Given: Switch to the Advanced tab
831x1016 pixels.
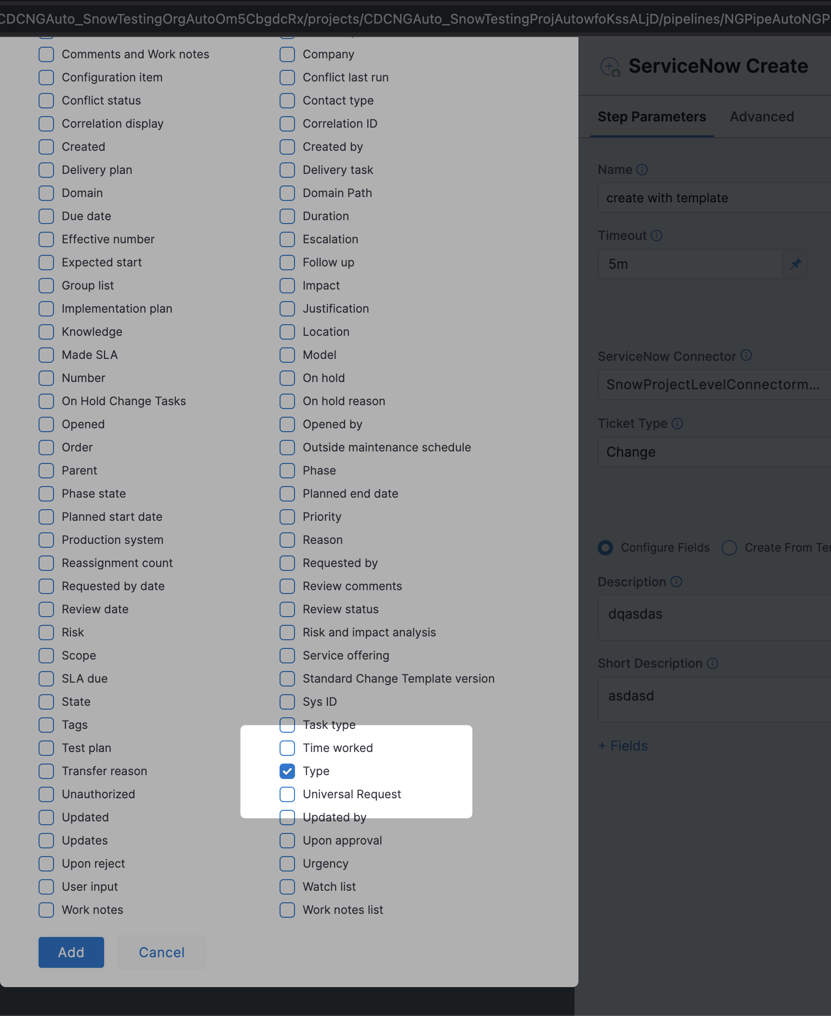Looking at the screenshot, I should pos(762,117).
